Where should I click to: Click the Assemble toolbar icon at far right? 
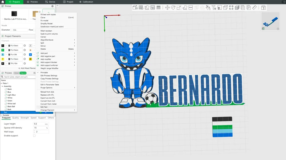[263, 7]
